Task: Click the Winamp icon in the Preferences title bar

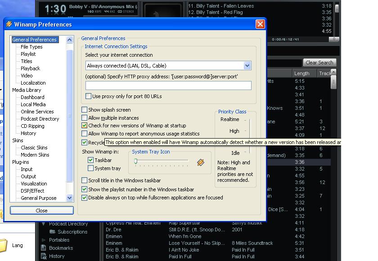Action: click(x=9, y=24)
